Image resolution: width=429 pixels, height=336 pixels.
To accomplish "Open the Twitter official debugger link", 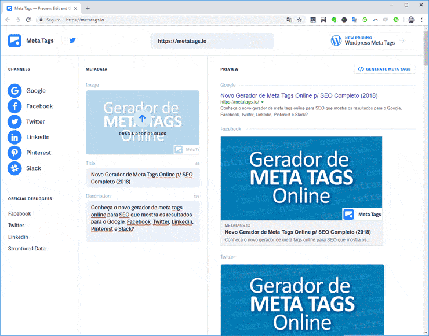I will pos(16,225).
